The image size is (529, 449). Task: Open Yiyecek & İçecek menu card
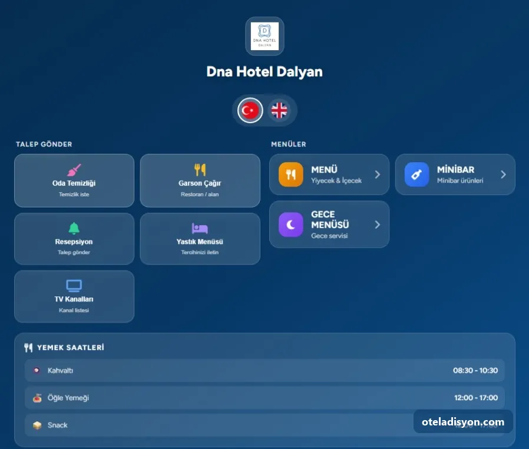(x=329, y=174)
